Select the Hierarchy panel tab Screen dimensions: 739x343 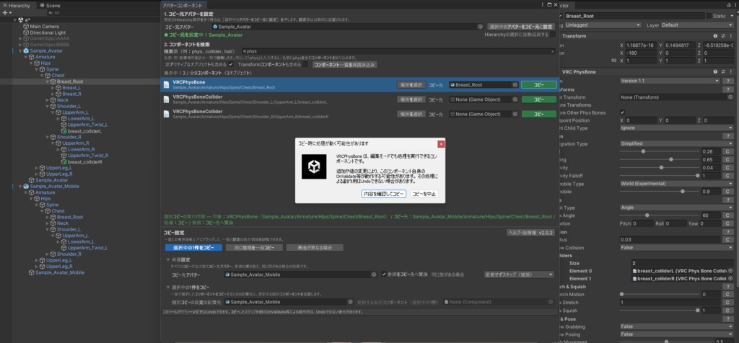(17, 6)
